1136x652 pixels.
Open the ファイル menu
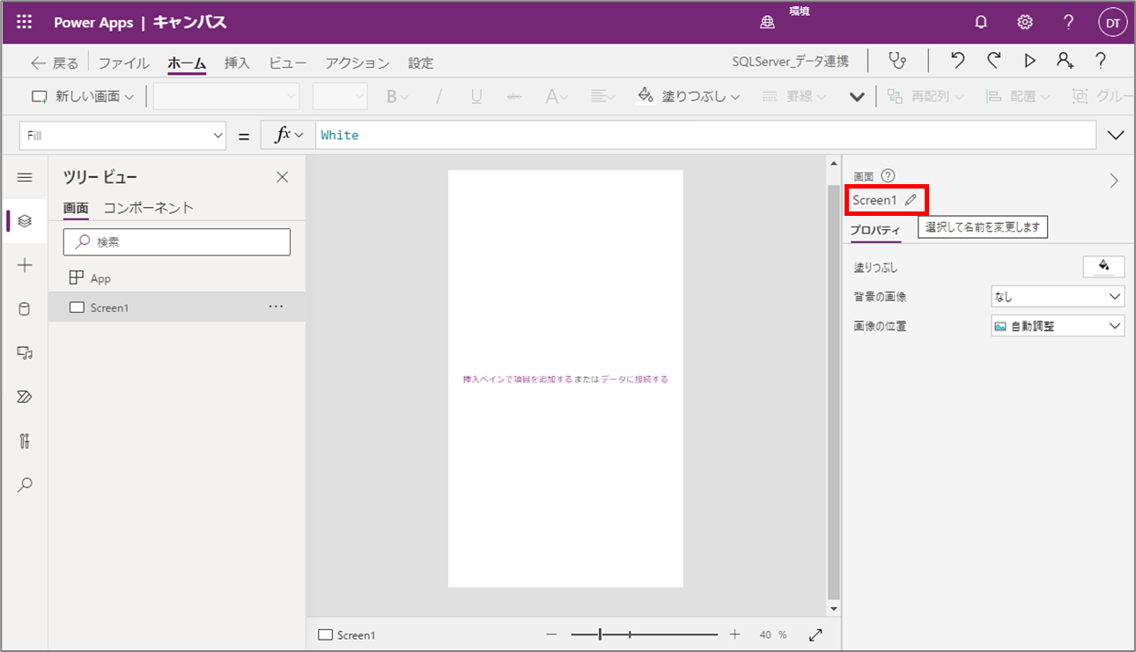click(x=123, y=63)
